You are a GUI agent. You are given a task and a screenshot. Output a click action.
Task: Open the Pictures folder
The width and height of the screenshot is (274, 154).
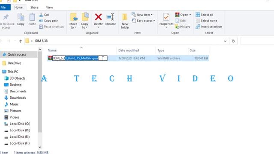15,111
